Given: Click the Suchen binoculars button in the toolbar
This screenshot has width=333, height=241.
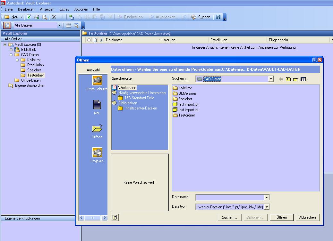Looking at the screenshot, I should [201, 17].
